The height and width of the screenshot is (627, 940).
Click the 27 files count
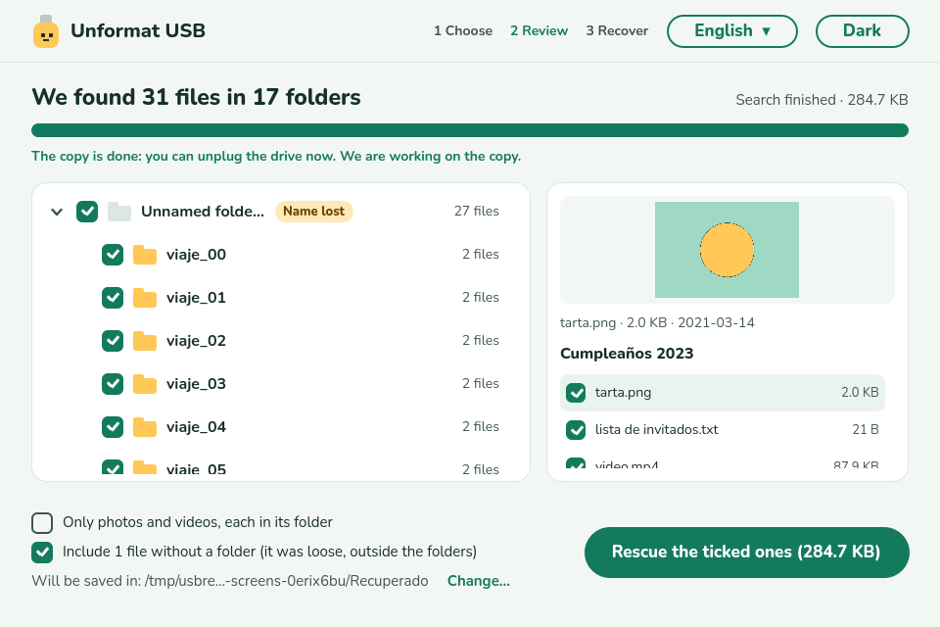click(x=477, y=212)
